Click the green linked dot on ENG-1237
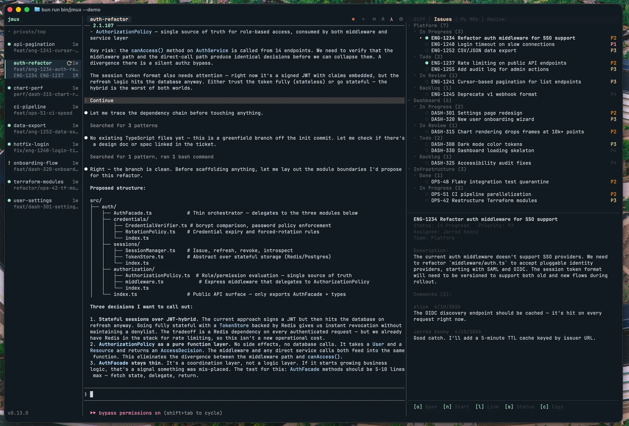The width and height of the screenshot is (629, 426). [x=427, y=63]
